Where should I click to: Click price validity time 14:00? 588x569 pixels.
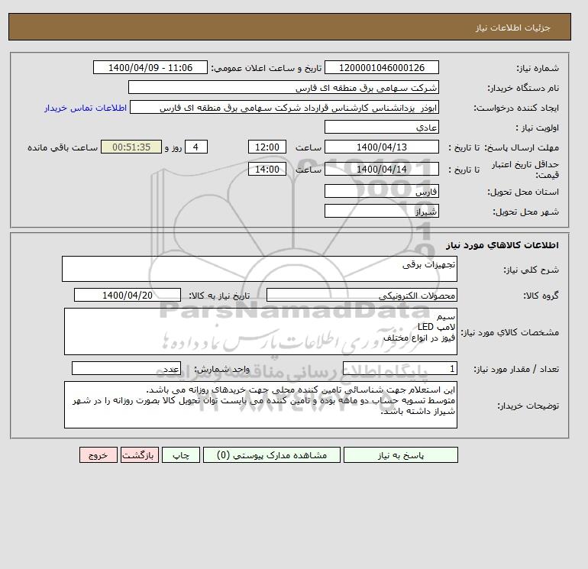click(x=267, y=169)
